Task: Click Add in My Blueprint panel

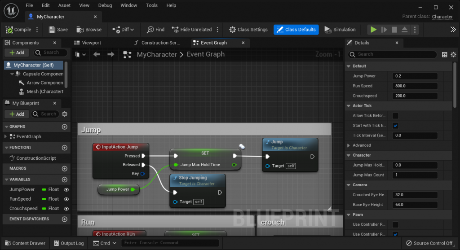Action: (17, 114)
